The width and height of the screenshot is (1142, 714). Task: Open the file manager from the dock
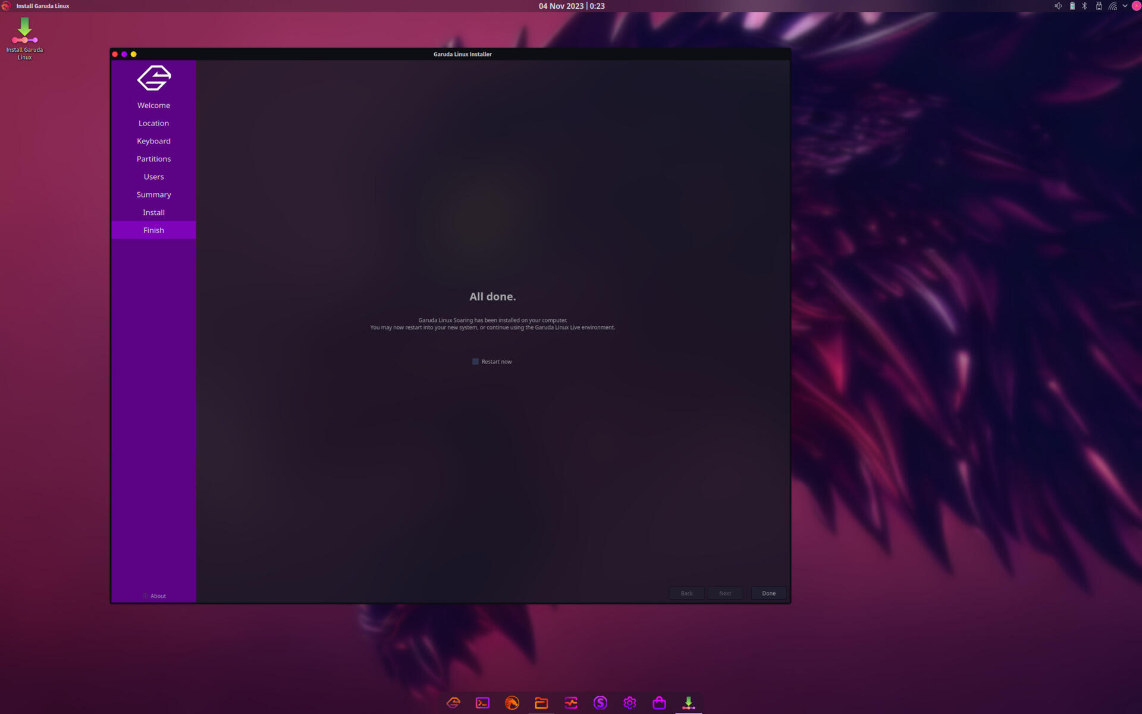[x=541, y=703]
